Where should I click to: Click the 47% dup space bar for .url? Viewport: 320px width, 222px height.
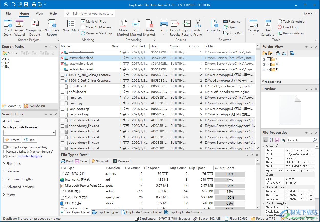pos(230,180)
